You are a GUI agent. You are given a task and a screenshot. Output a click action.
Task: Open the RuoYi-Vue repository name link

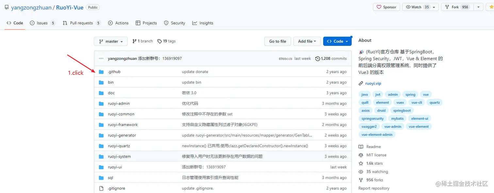coord(70,7)
